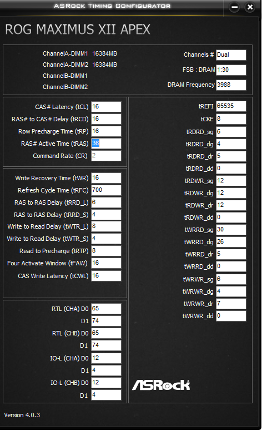Screen dimensions: 262x430
Task: Click the RTL (CHA) D1 field
Action: pos(106,321)
